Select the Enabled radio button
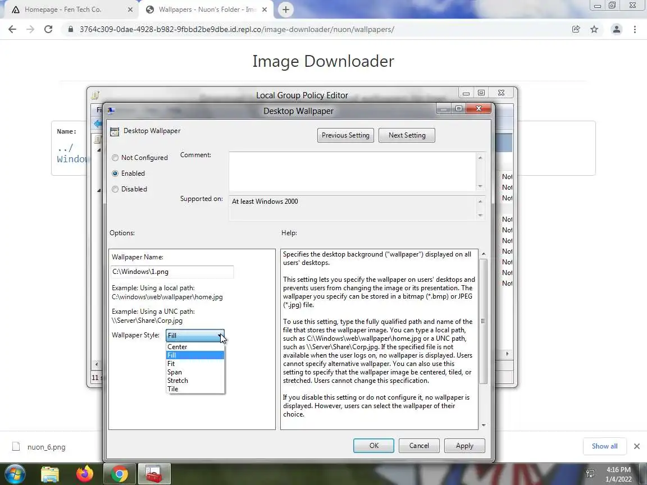This screenshot has height=485, width=647. (115, 173)
